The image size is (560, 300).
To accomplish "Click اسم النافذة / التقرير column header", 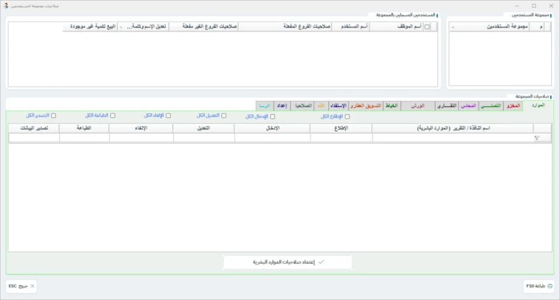I will (453, 128).
